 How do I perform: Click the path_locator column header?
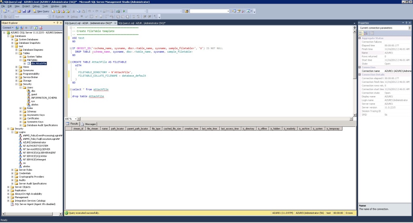(117, 129)
